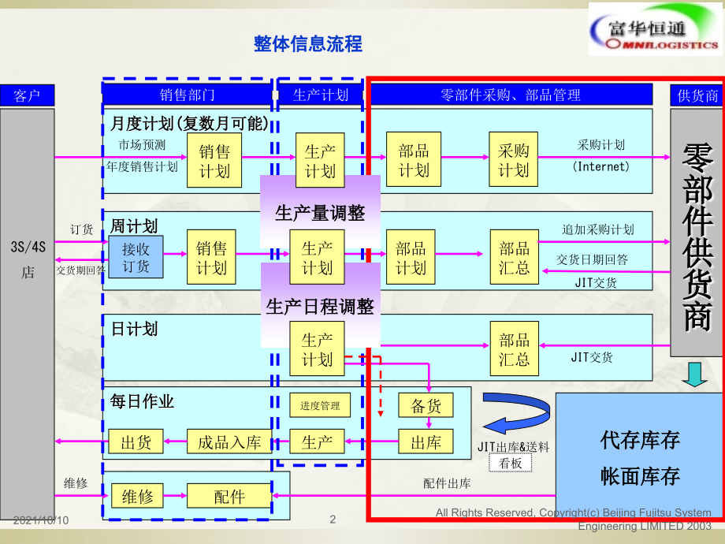This screenshot has width=725, height=544.
Task: Click the blue 接收订货 box
Action: 136,257
